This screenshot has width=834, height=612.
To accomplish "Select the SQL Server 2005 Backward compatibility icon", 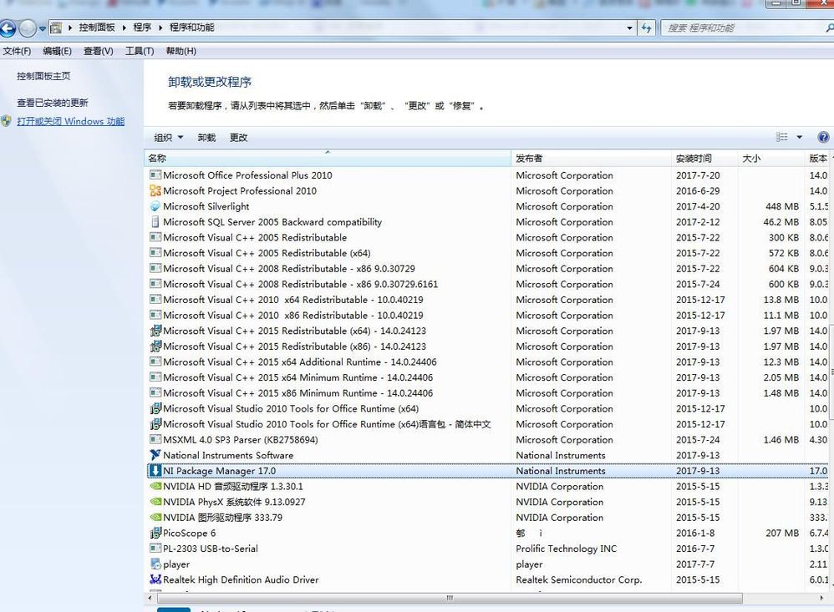I will (x=155, y=221).
